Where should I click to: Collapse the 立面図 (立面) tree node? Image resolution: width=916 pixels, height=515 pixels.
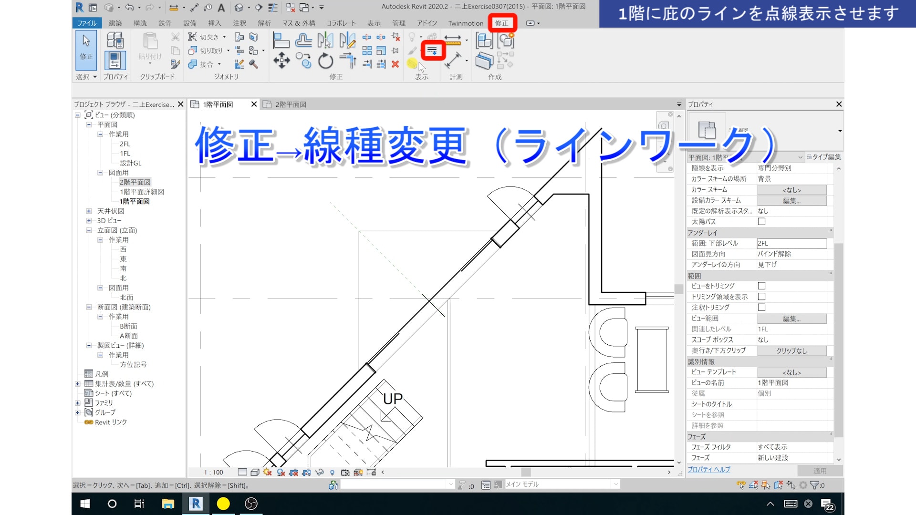point(89,230)
